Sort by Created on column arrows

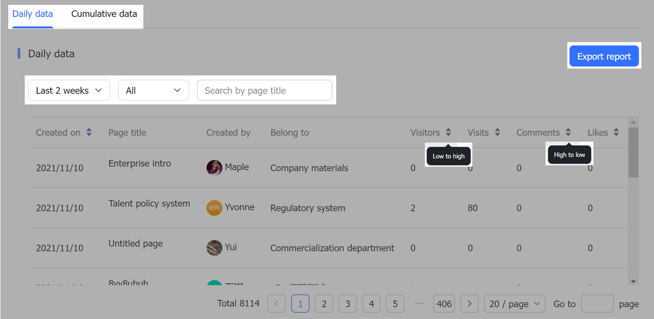pyautogui.click(x=89, y=133)
